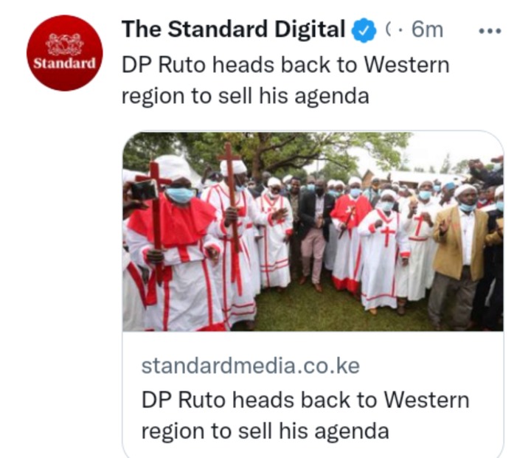The height and width of the screenshot is (458, 531).
Task: Click the tweet text 'DP Ruto heads back to Western'
Action: point(285,65)
